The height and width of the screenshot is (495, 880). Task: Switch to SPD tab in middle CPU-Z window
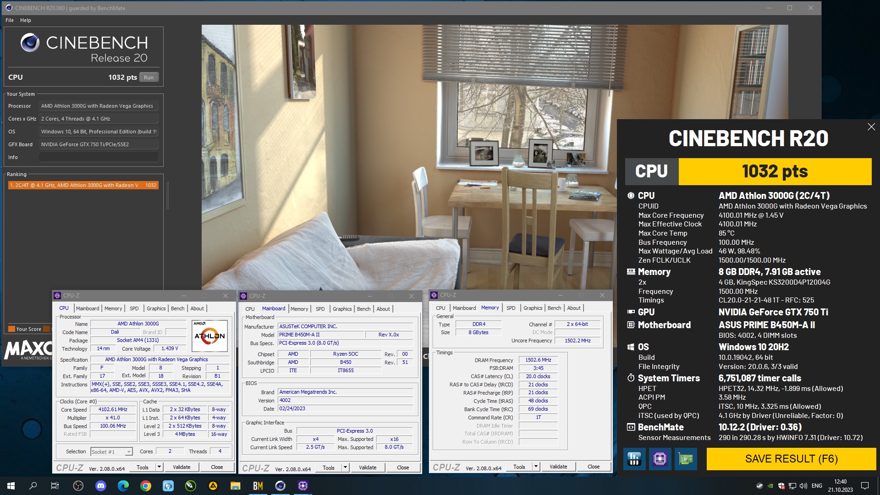[320, 309]
